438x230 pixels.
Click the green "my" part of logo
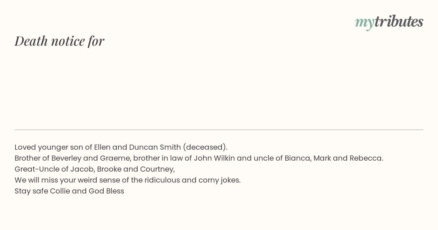point(365,23)
